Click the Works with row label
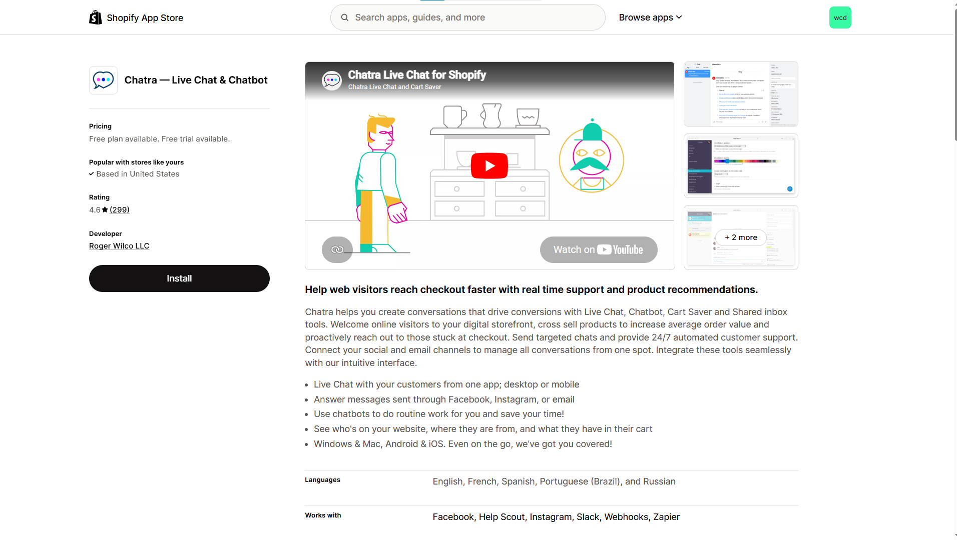957x540 pixels. 323,515
